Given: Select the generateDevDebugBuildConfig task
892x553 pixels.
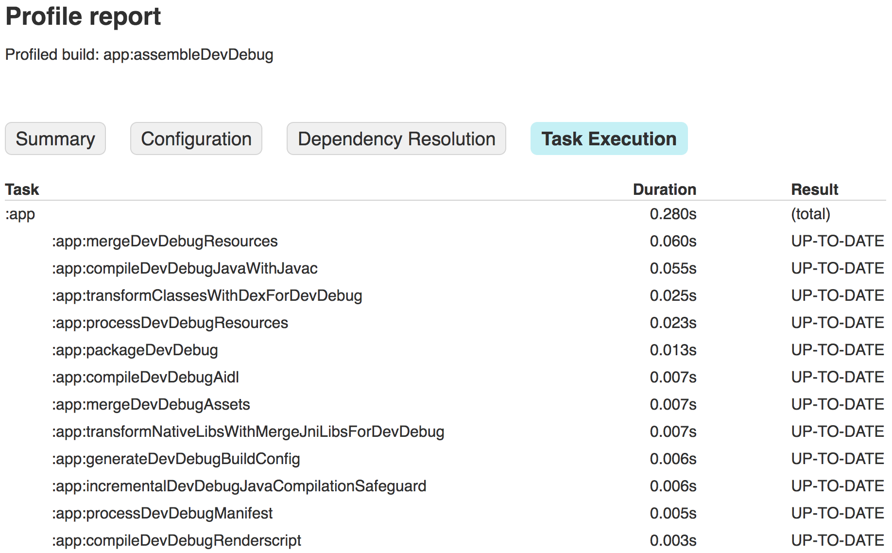Looking at the screenshot, I should [176, 459].
